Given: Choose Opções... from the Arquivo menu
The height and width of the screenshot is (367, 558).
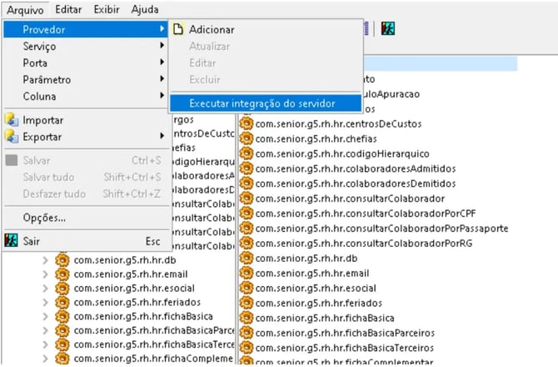Looking at the screenshot, I should 44,218.
